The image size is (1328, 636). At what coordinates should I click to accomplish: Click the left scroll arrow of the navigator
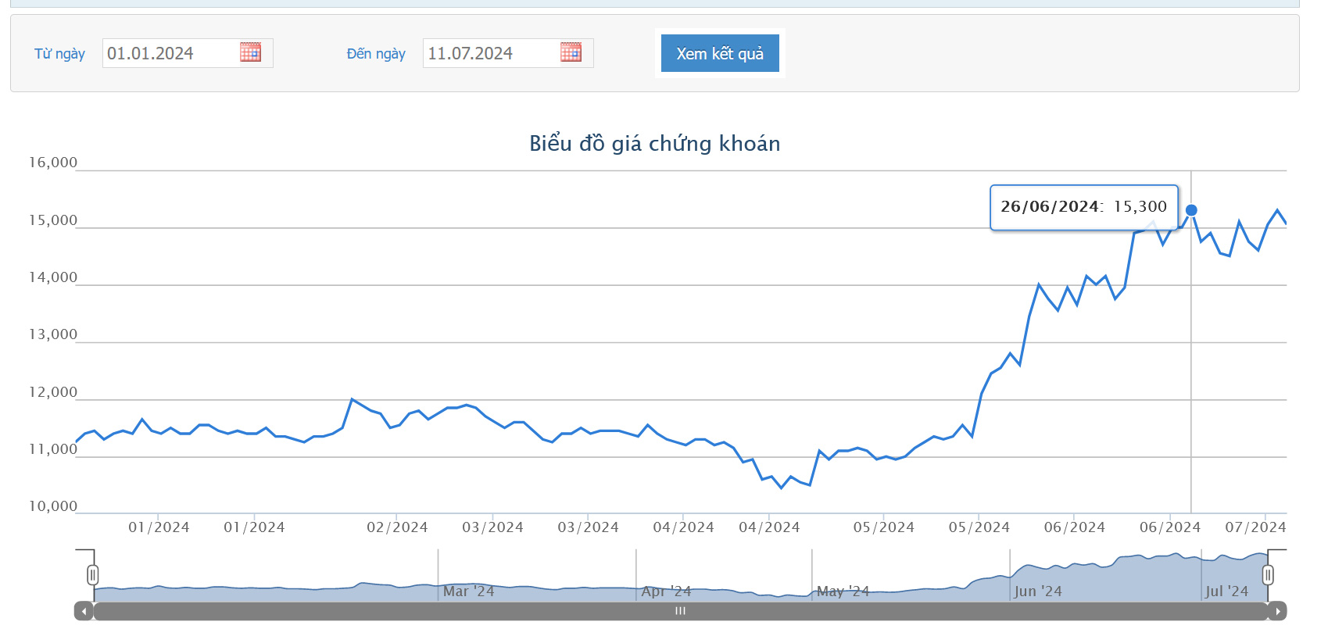point(84,611)
